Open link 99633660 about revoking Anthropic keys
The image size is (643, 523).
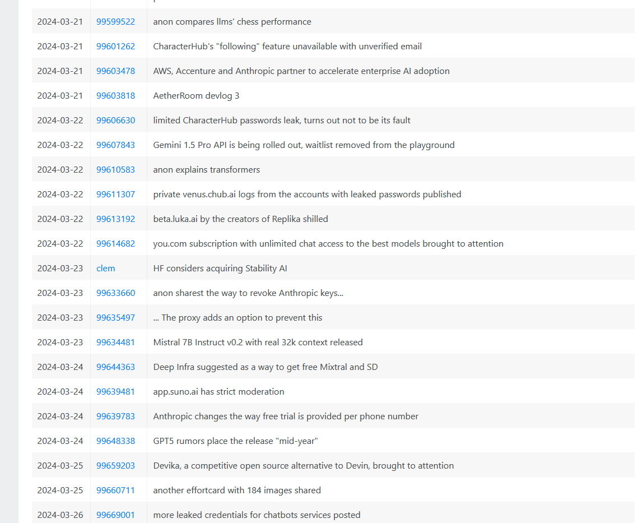[115, 293]
